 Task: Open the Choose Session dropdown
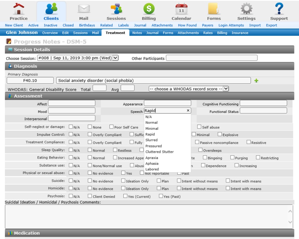(78, 58)
